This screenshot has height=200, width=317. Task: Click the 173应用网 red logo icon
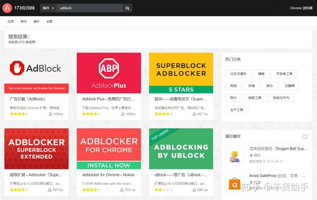pos(7,8)
